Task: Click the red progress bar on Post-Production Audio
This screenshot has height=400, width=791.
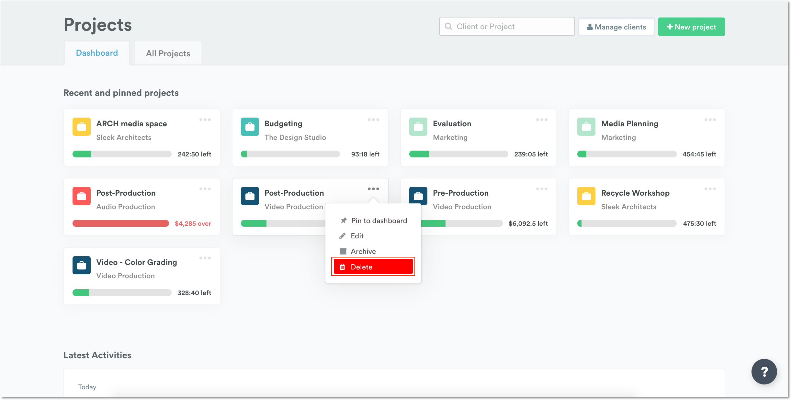Action: (120, 223)
